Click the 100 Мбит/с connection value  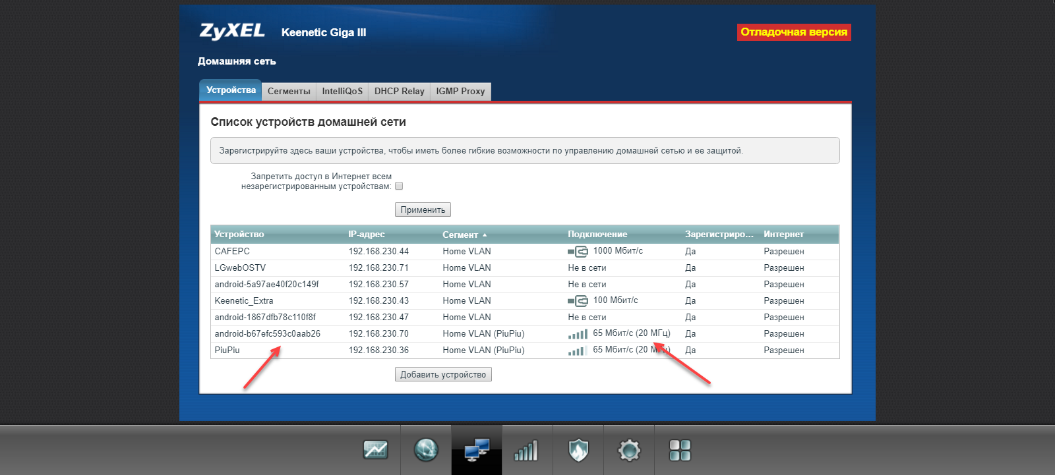(x=615, y=300)
